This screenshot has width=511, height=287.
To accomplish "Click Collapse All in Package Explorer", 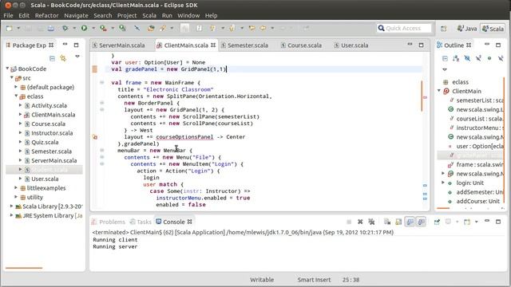I will coord(52,58).
